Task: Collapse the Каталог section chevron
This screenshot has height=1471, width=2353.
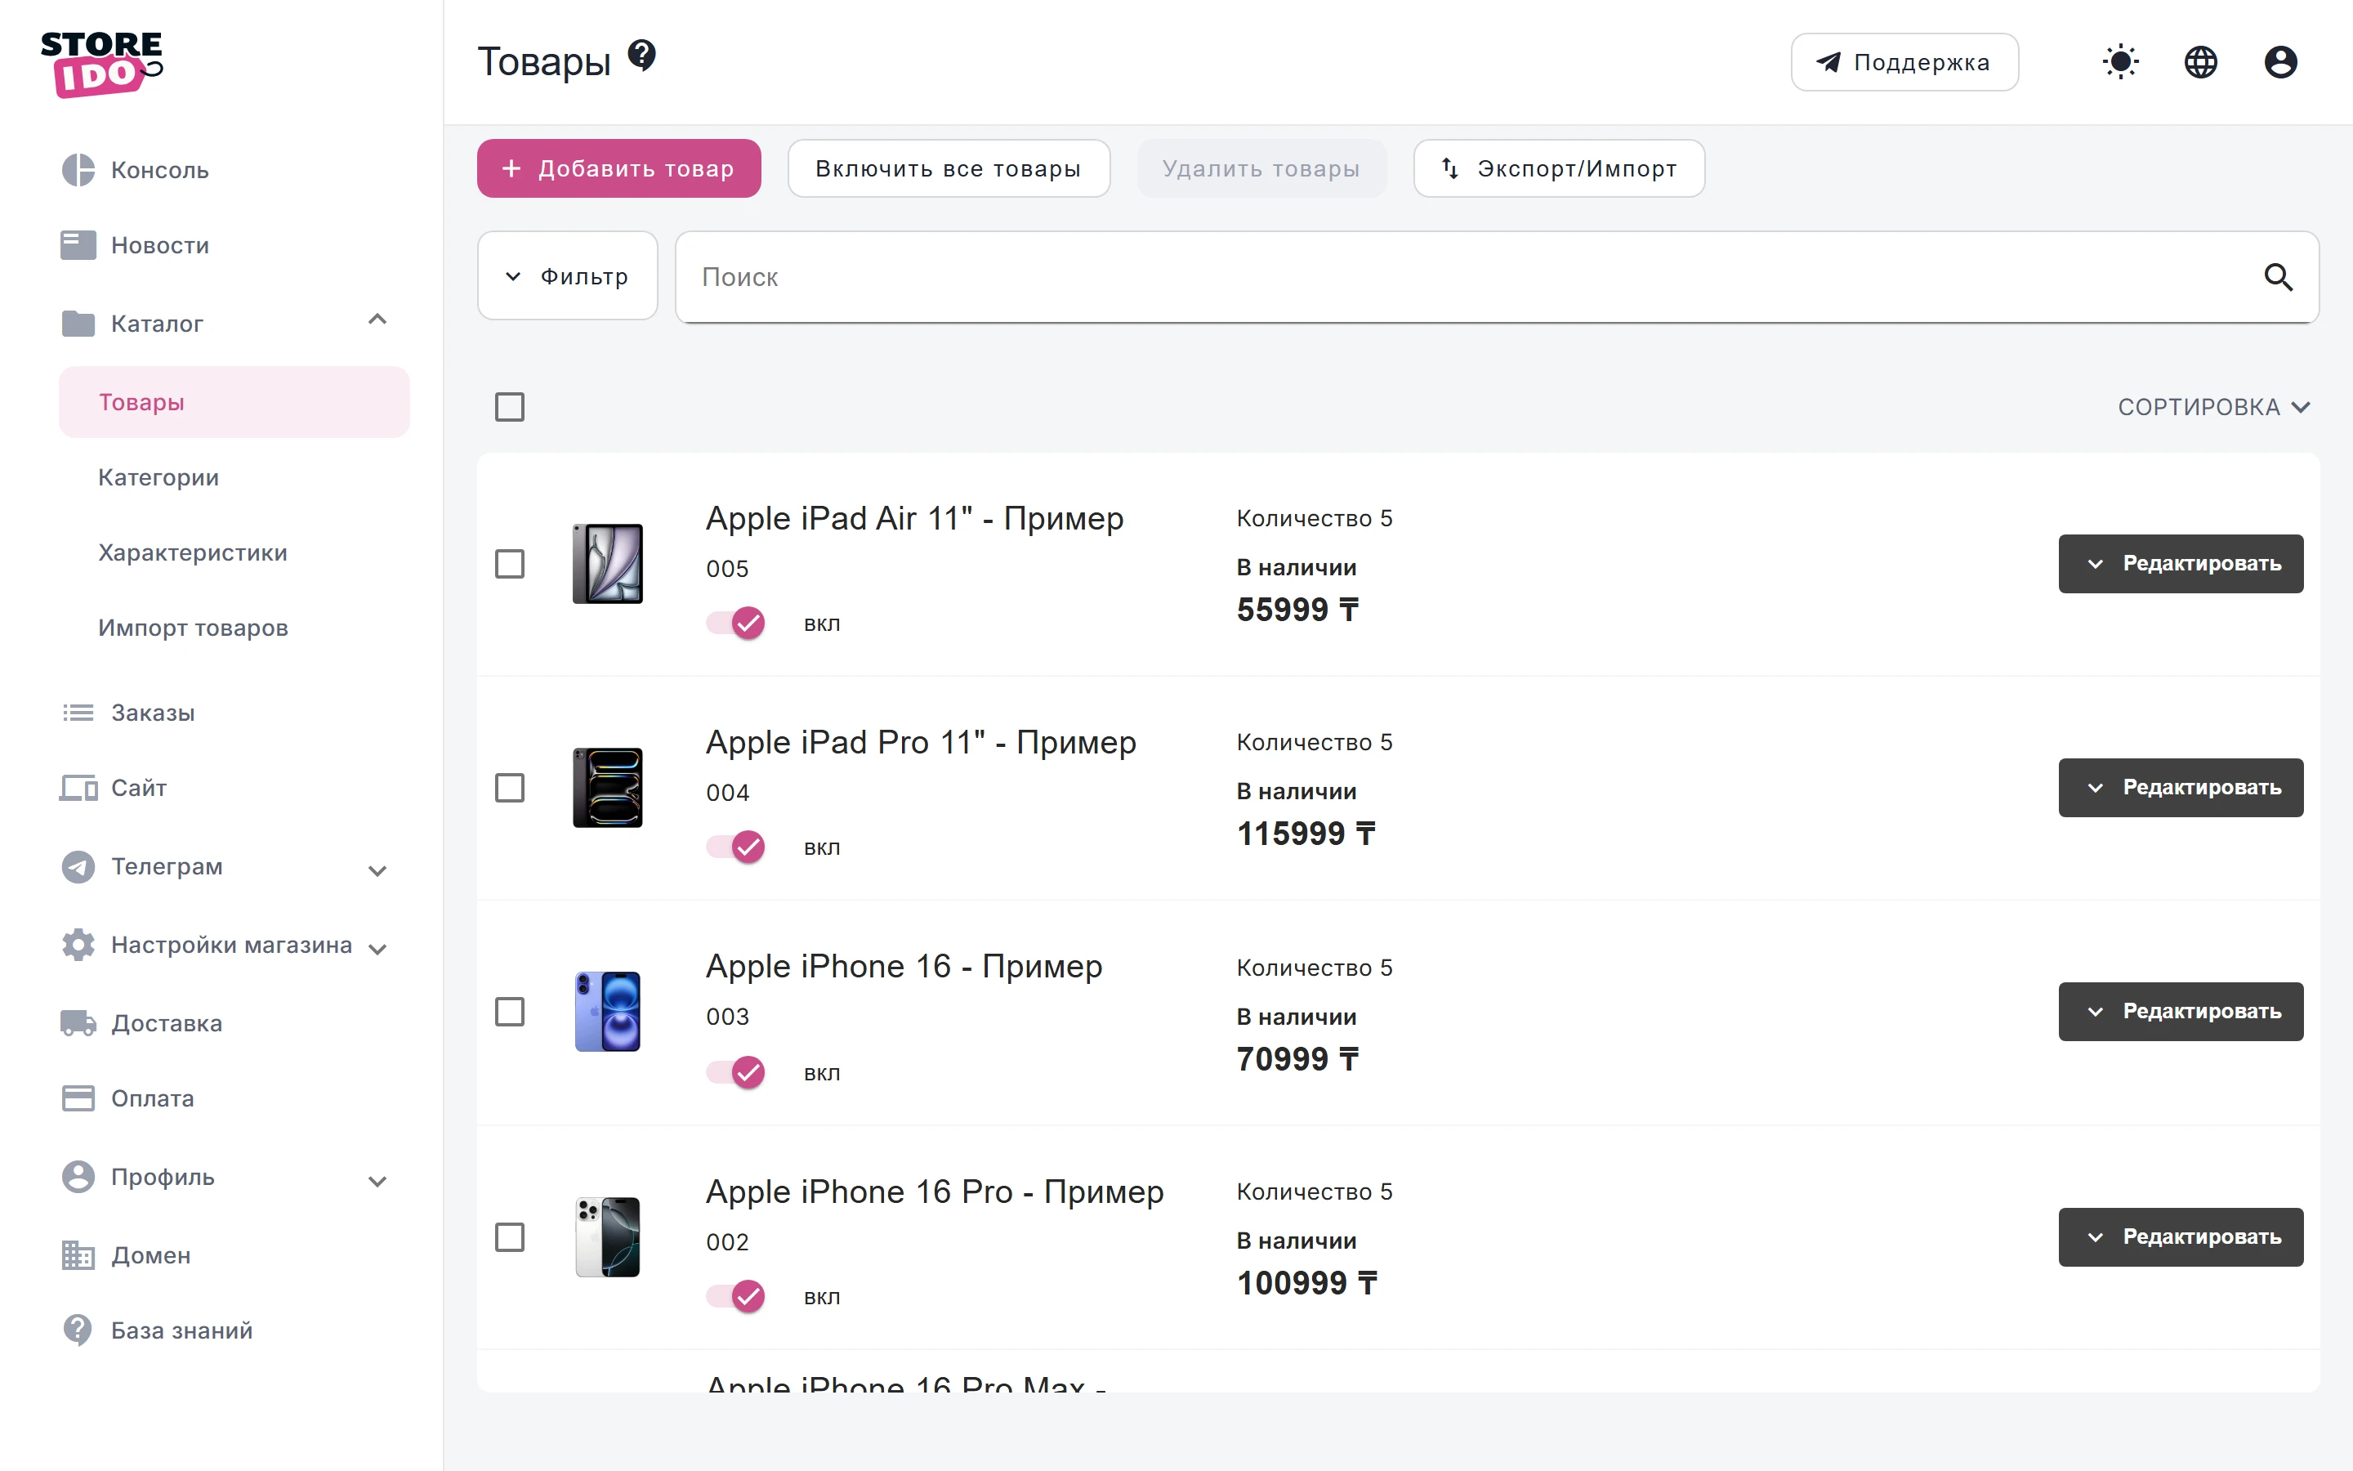Action: click(x=378, y=320)
